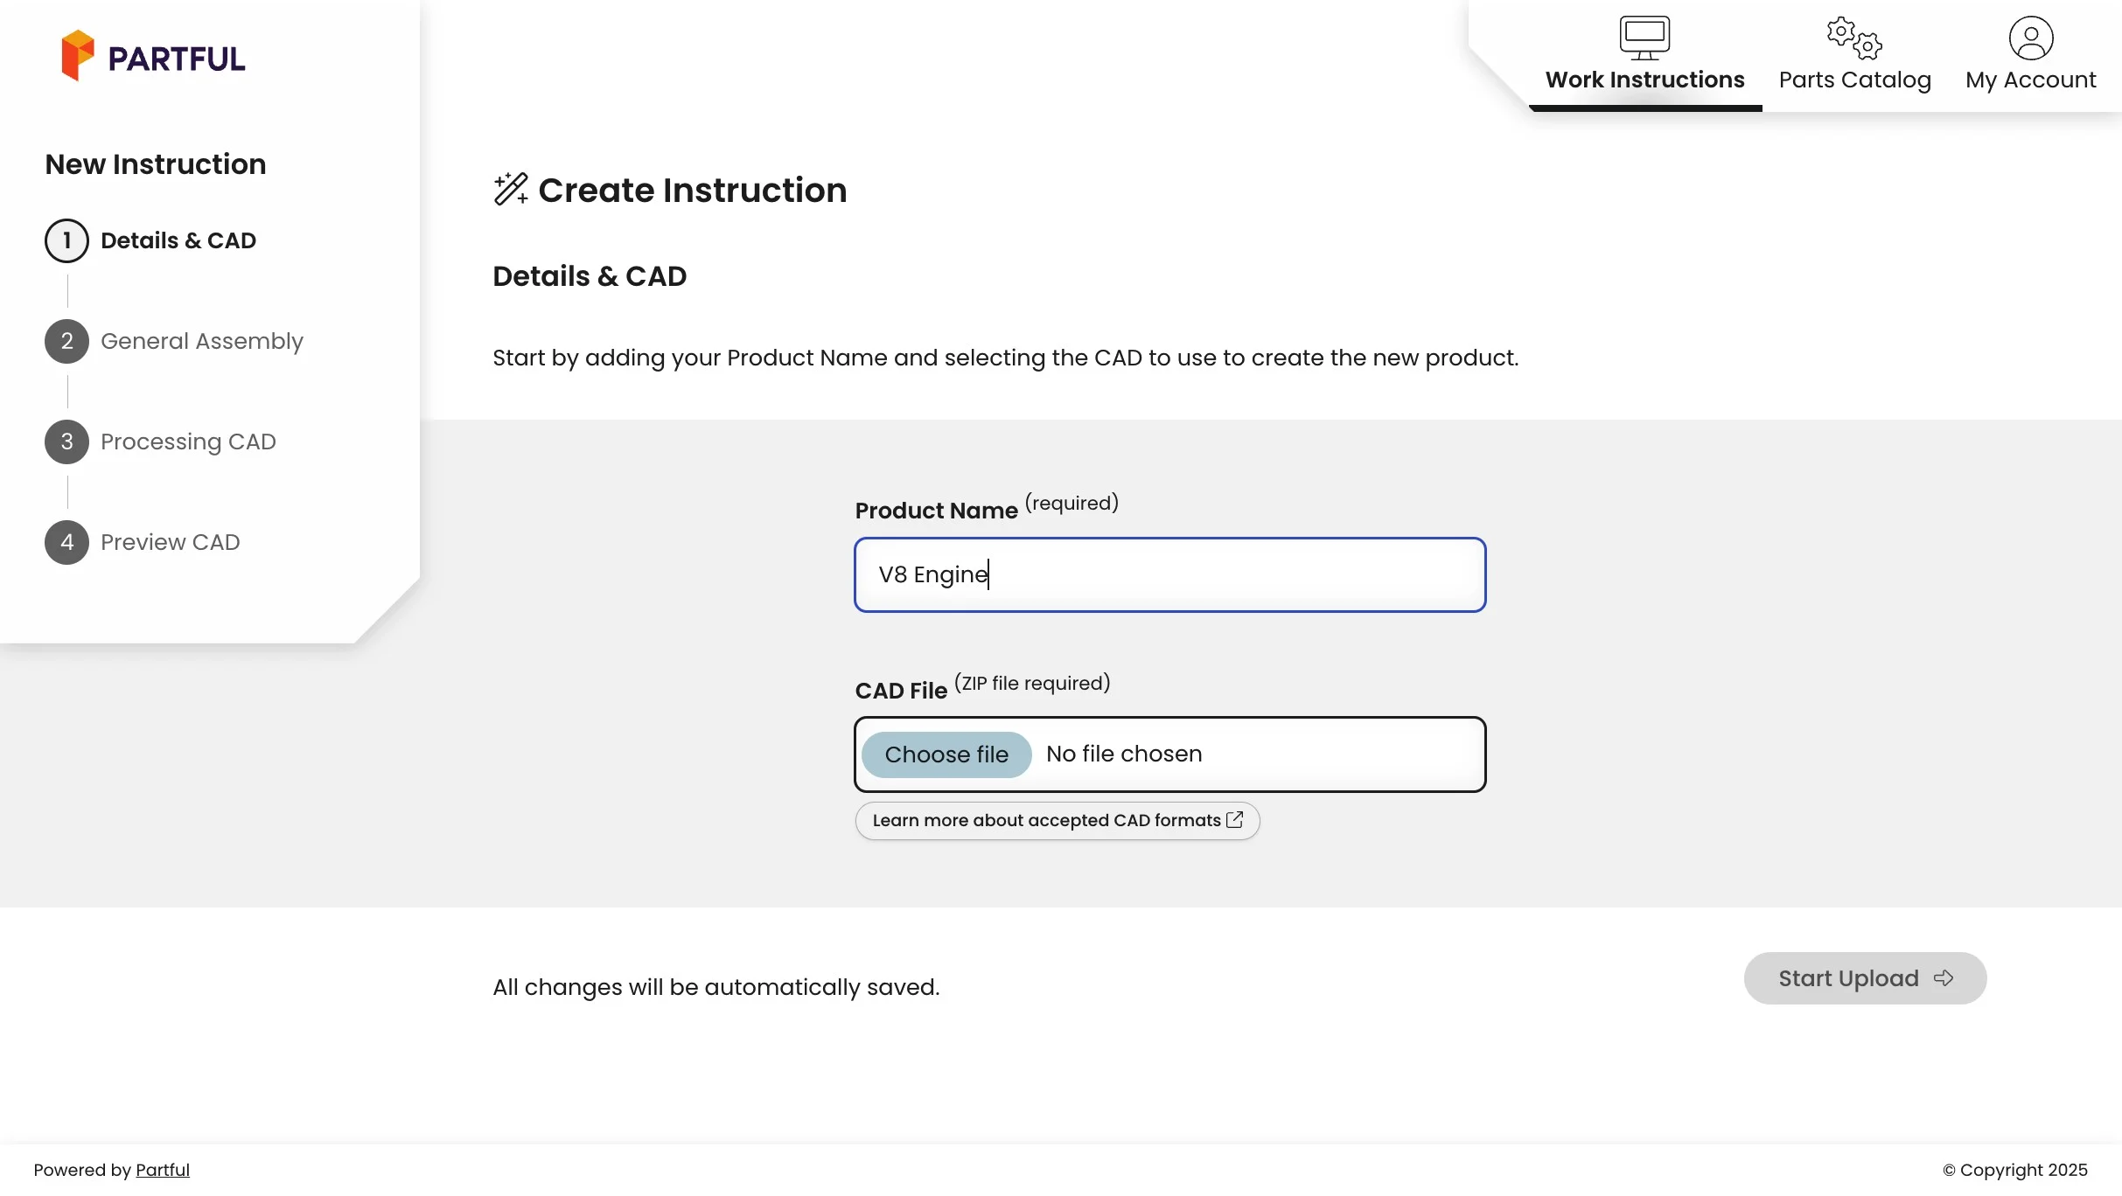Click the external link icon on CAD formats
Screen dimensions: 2122x1196
(1235, 820)
